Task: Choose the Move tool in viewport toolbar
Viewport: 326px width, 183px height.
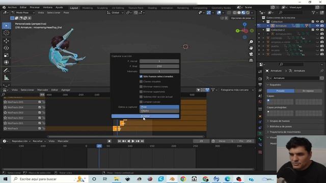Action: (x=6, y=41)
